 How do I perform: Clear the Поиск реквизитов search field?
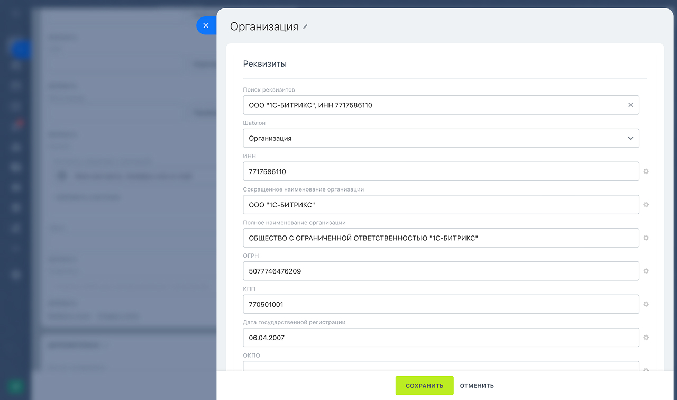click(x=630, y=105)
